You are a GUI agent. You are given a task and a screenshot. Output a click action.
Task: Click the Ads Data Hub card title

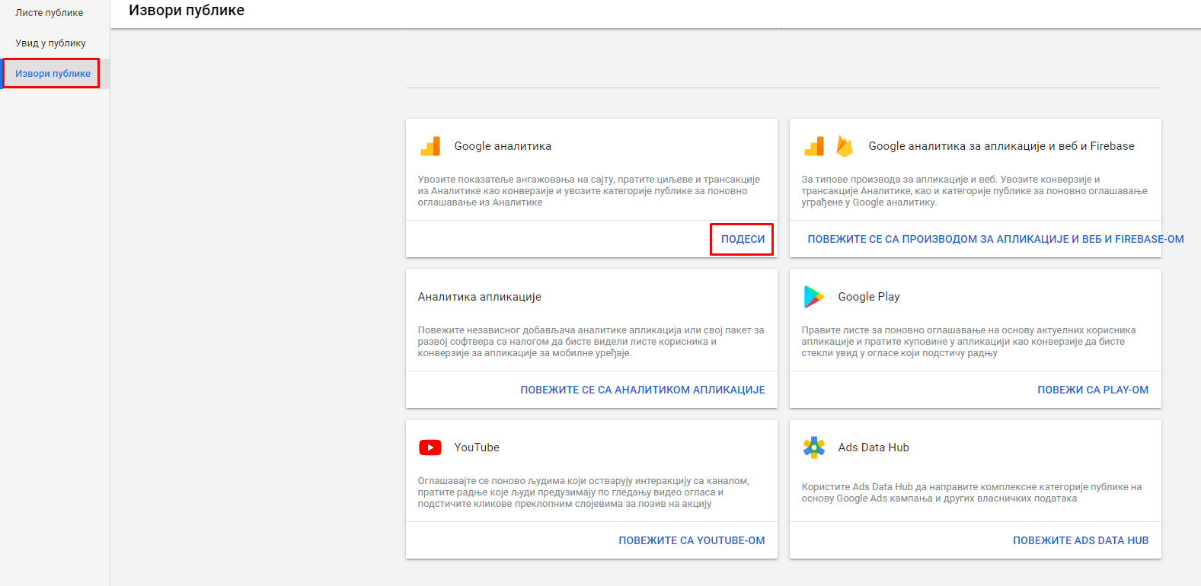[x=874, y=447]
